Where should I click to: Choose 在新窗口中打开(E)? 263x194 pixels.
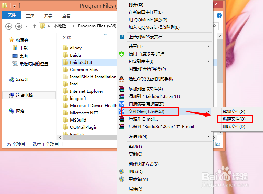tap(146, 12)
